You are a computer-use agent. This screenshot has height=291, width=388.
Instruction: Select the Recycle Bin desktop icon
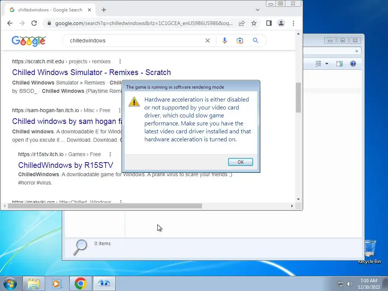pyautogui.click(x=369, y=252)
